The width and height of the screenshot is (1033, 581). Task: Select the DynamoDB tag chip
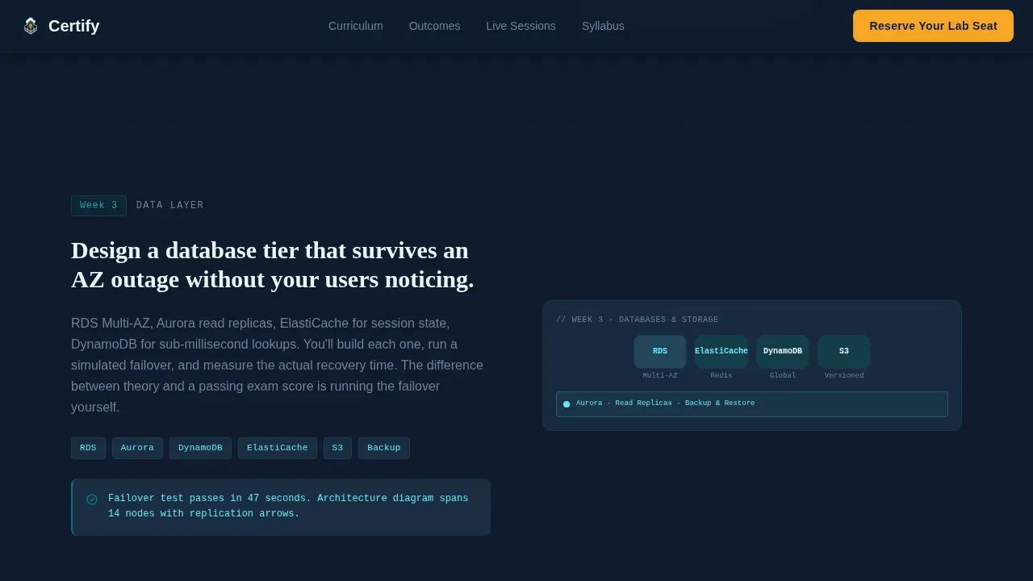(200, 448)
